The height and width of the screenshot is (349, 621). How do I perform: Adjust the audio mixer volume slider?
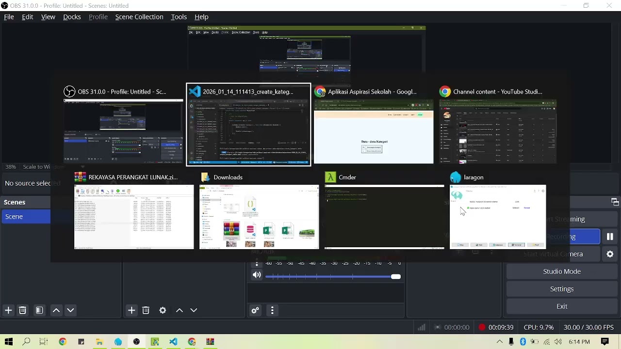[333, 276]
